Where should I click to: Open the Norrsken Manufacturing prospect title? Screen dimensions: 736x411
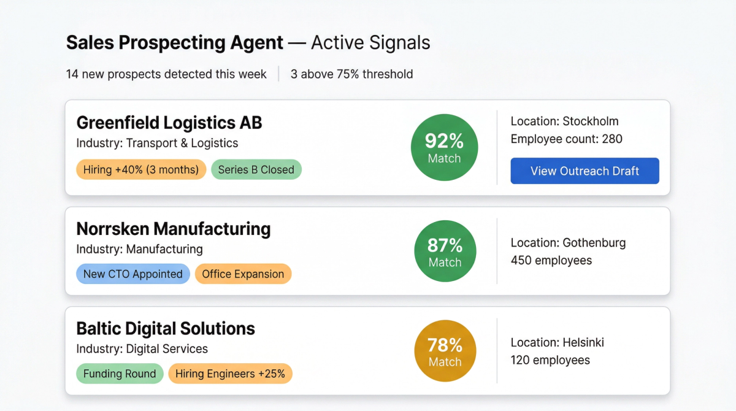(x=174, y=229)
